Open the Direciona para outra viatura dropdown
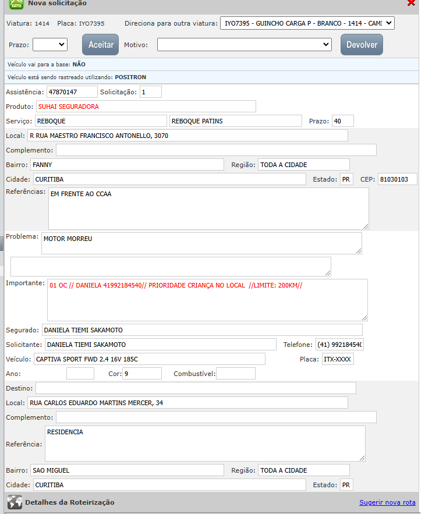The height and width of the screenshot is (514, 425). [307, 23]
